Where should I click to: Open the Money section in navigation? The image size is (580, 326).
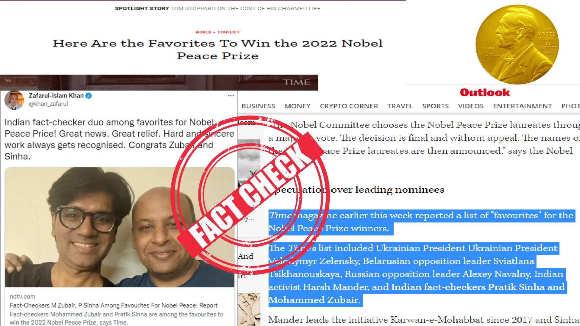(x=298, y=106)
